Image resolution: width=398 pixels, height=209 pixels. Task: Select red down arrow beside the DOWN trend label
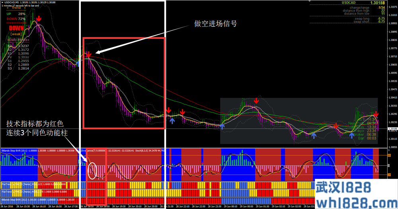point(38,19)
